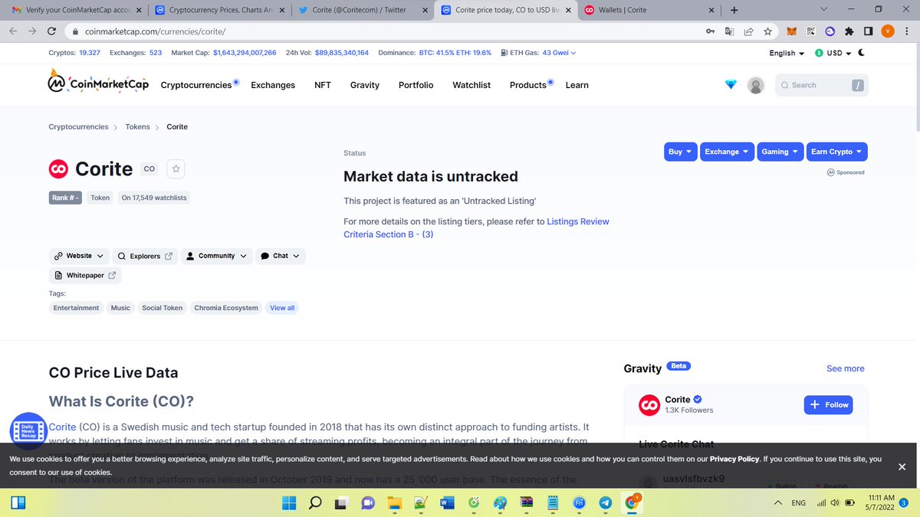Open the Gaming dropdown button
Viewport: 920px width, 517px height.
[780, 152]
